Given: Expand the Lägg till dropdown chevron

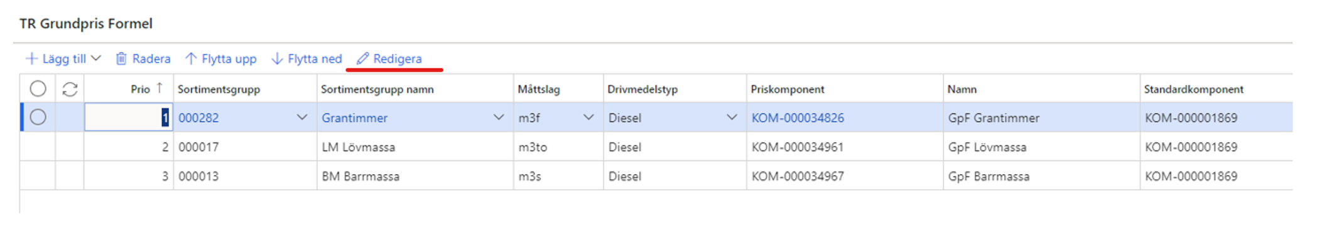Looking at the screenshot, I should (x=96, y=58).
